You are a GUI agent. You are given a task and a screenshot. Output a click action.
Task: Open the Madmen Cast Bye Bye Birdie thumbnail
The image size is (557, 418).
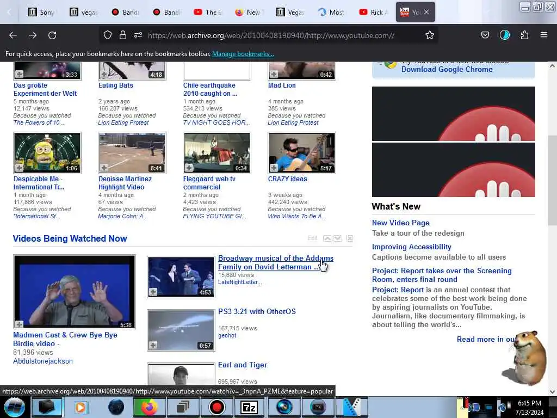click(75, 292)
